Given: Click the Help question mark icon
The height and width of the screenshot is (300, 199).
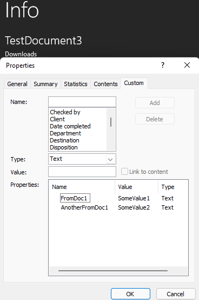Looking at the screenshot, I should pyautogui.click(x=163, y=65).
